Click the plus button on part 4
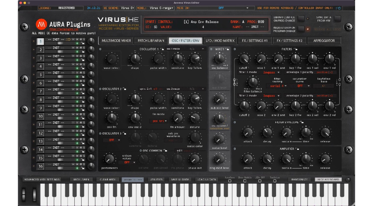This screenshot has height=206, width=373. coord(77,64)
